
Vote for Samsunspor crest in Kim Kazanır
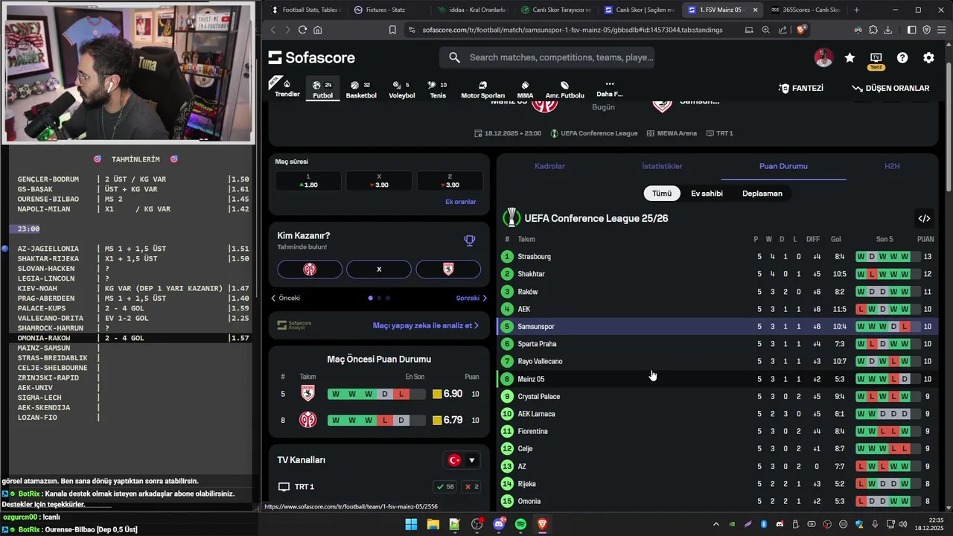(x=448, y=269)
